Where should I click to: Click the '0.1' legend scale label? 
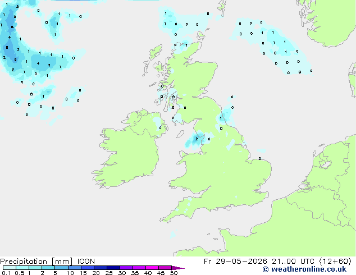[x=6, y=273]
